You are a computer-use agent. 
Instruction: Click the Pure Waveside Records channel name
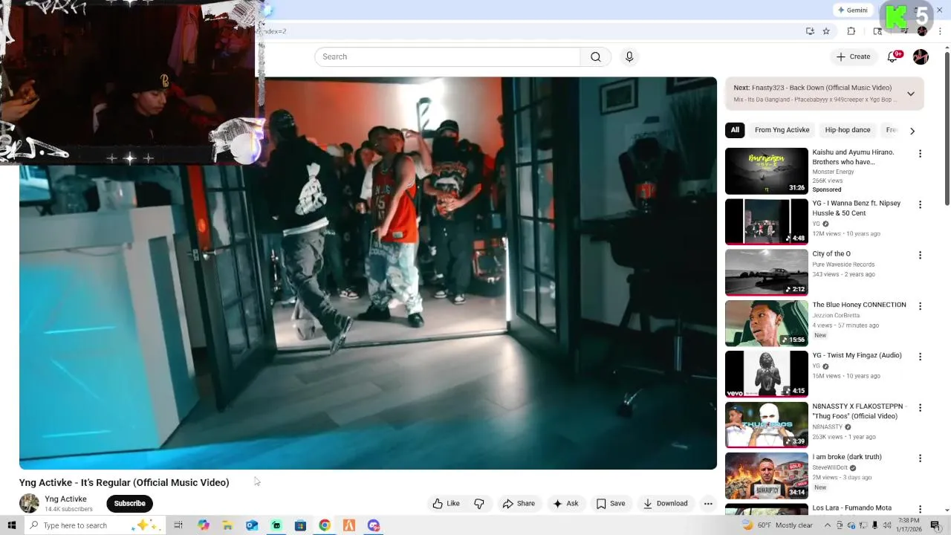(x=843, y=265)
